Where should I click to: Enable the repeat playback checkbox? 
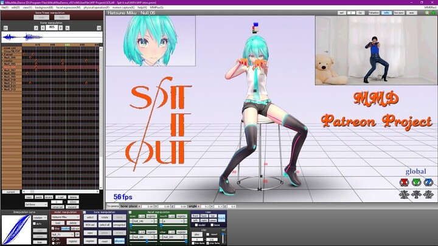click(207, 234)
